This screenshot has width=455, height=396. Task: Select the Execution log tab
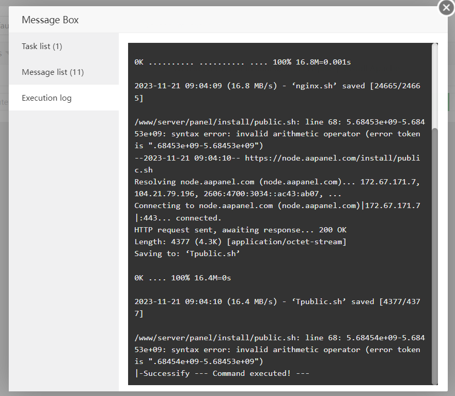click(46, 98)
